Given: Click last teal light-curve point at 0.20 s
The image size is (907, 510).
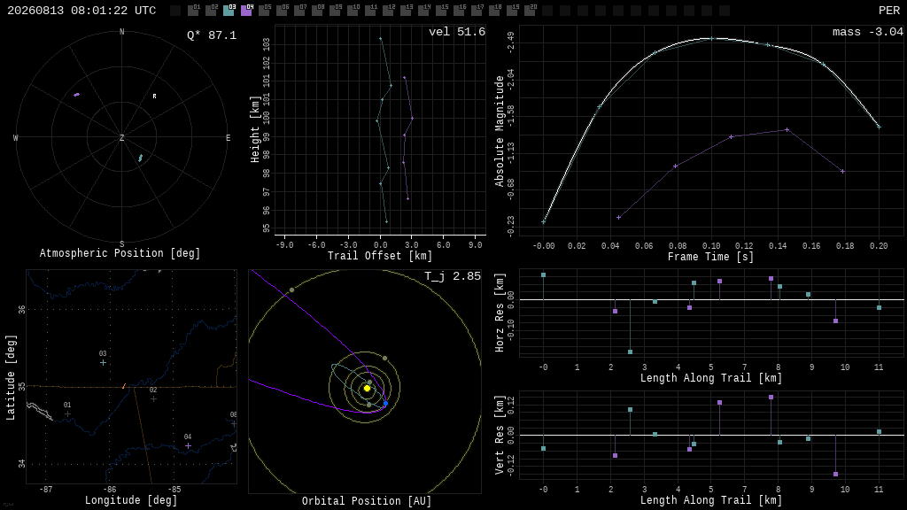Looking at the screenshot, I should [x=879, y=127].
